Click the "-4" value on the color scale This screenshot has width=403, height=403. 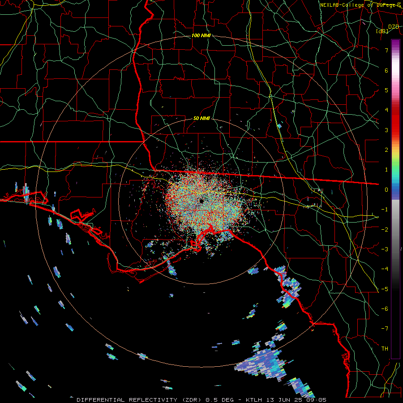385,269
